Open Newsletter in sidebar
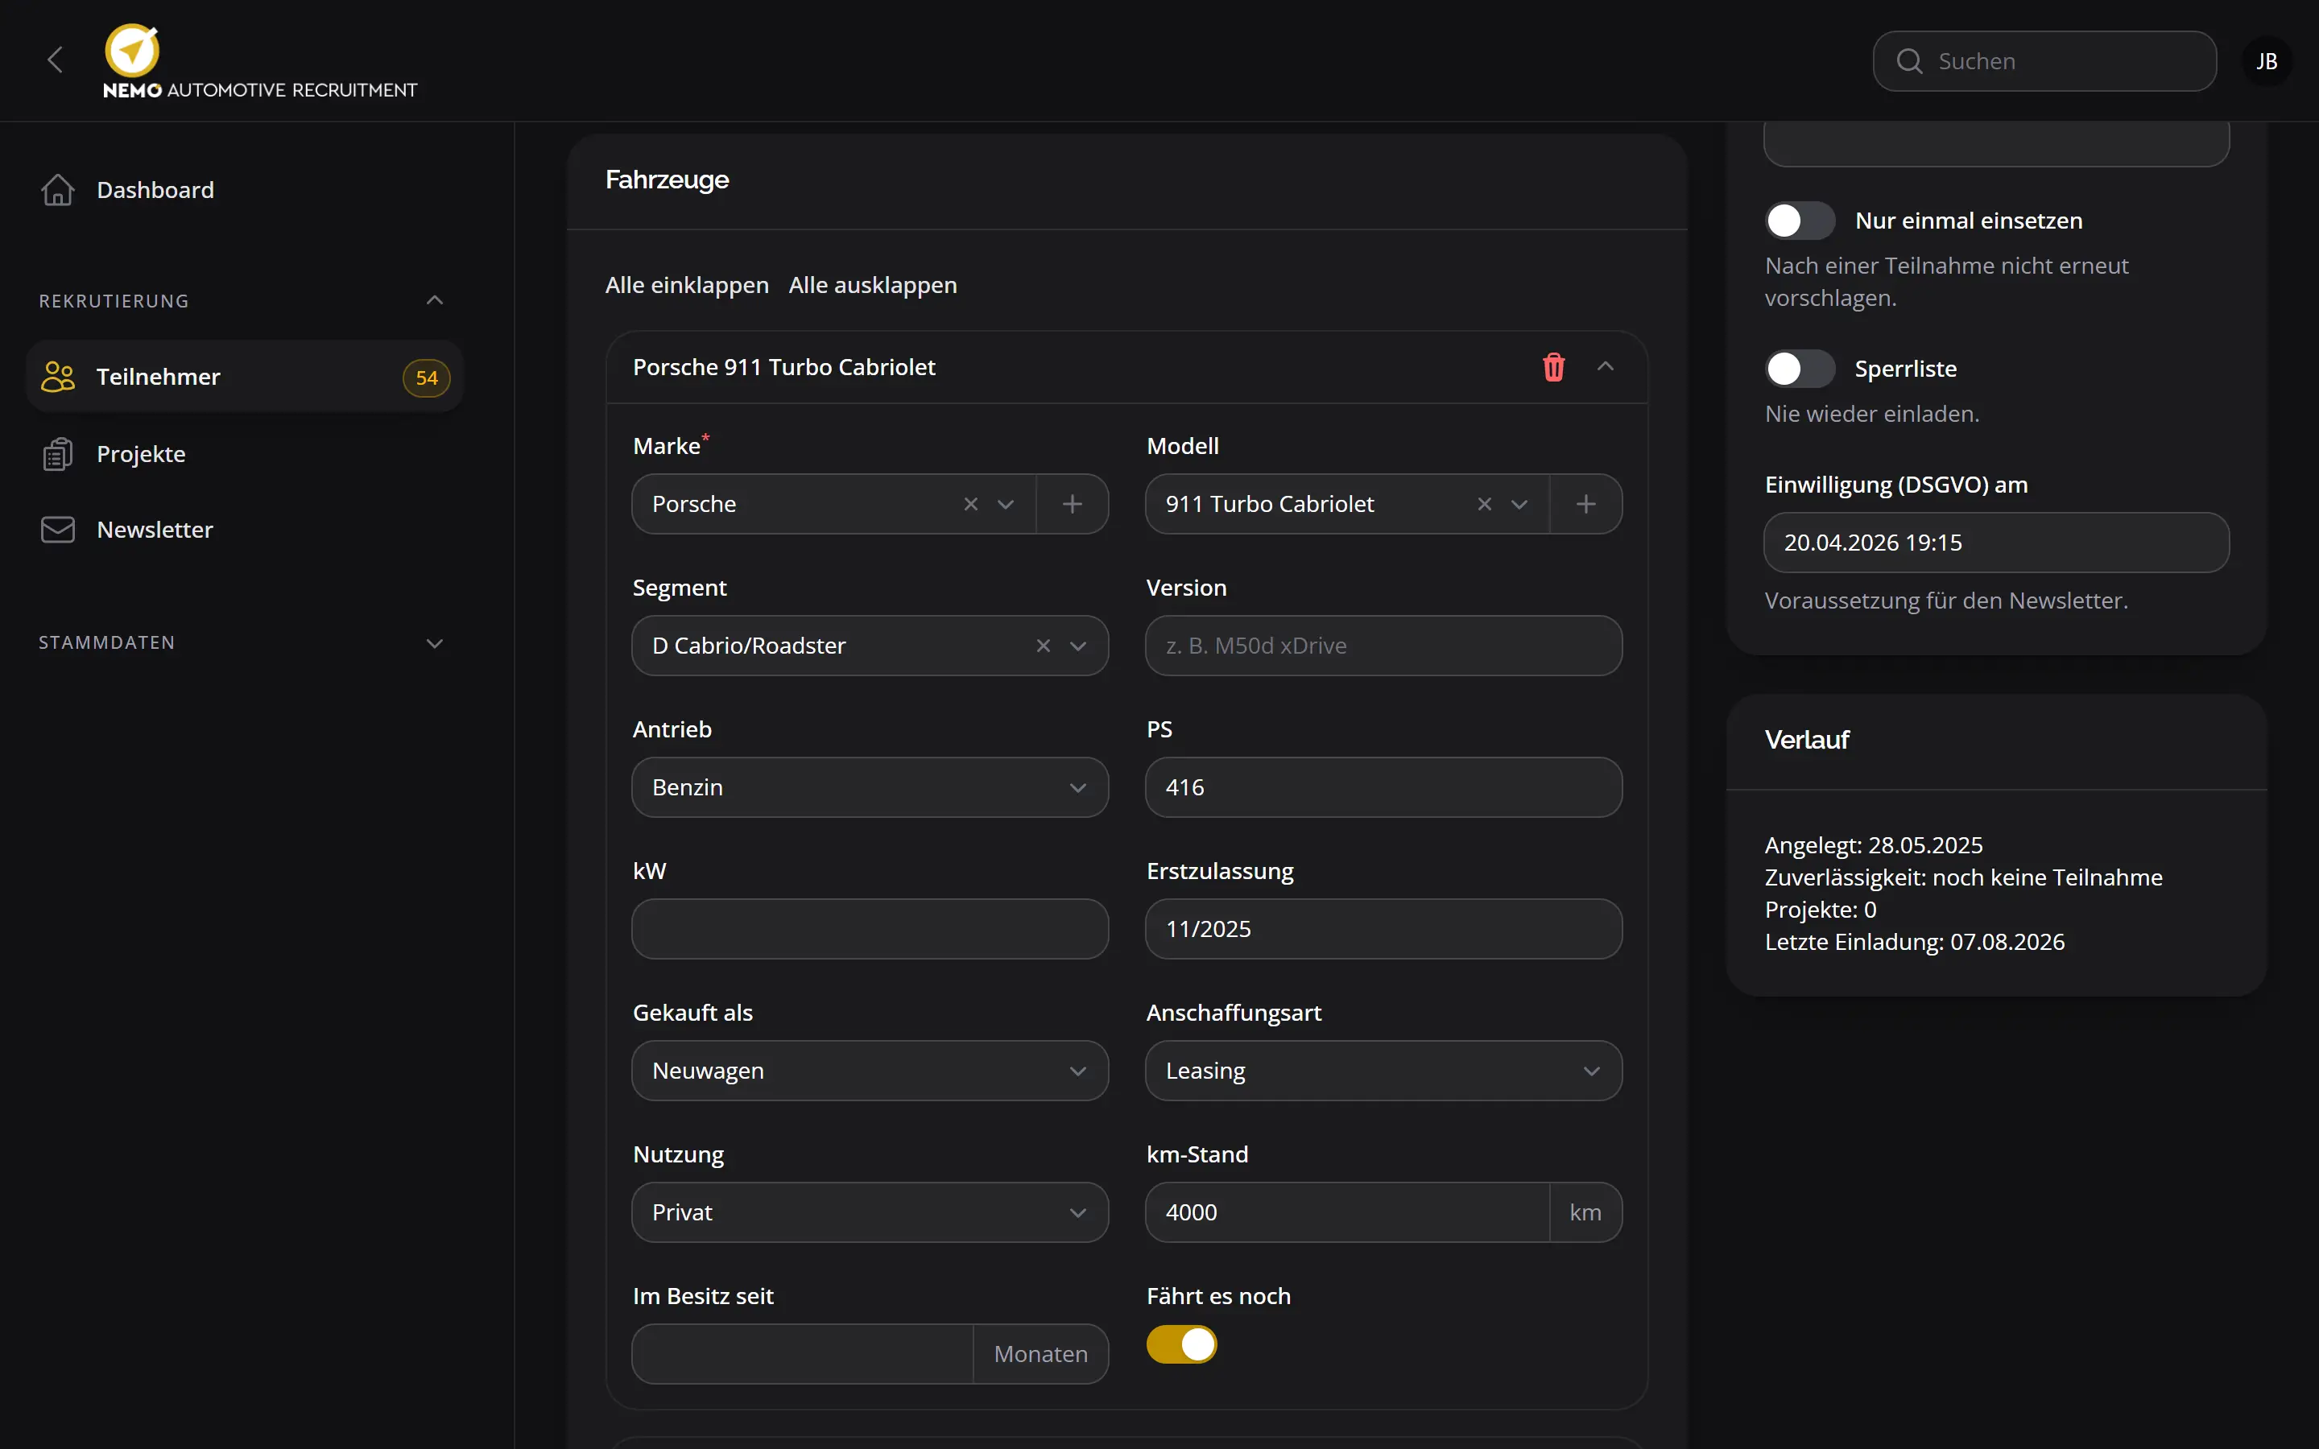Viewport: 2319px width, 1449px height. coord(244,530)
